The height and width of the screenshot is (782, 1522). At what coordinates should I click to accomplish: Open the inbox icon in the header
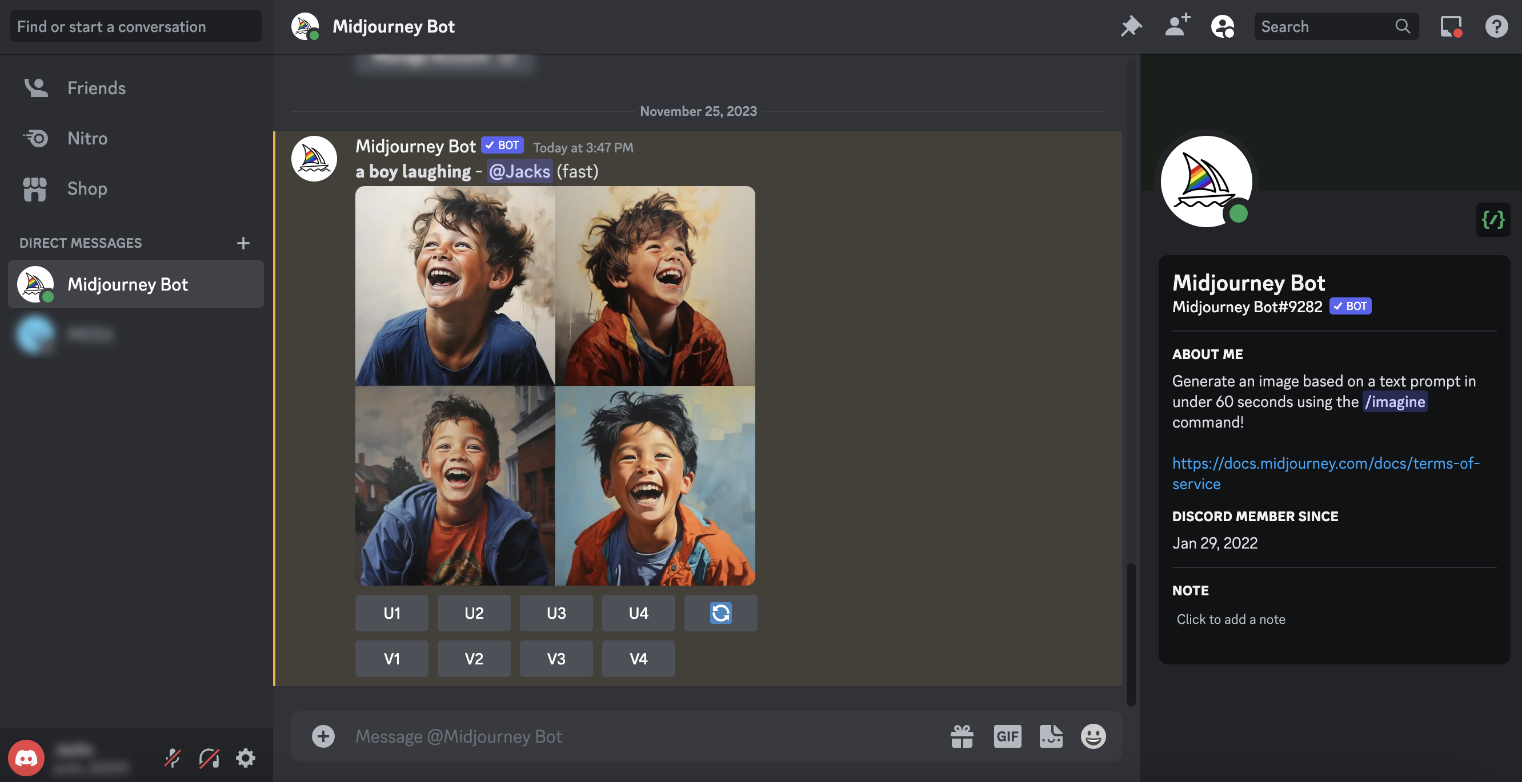coord(1451,27)
